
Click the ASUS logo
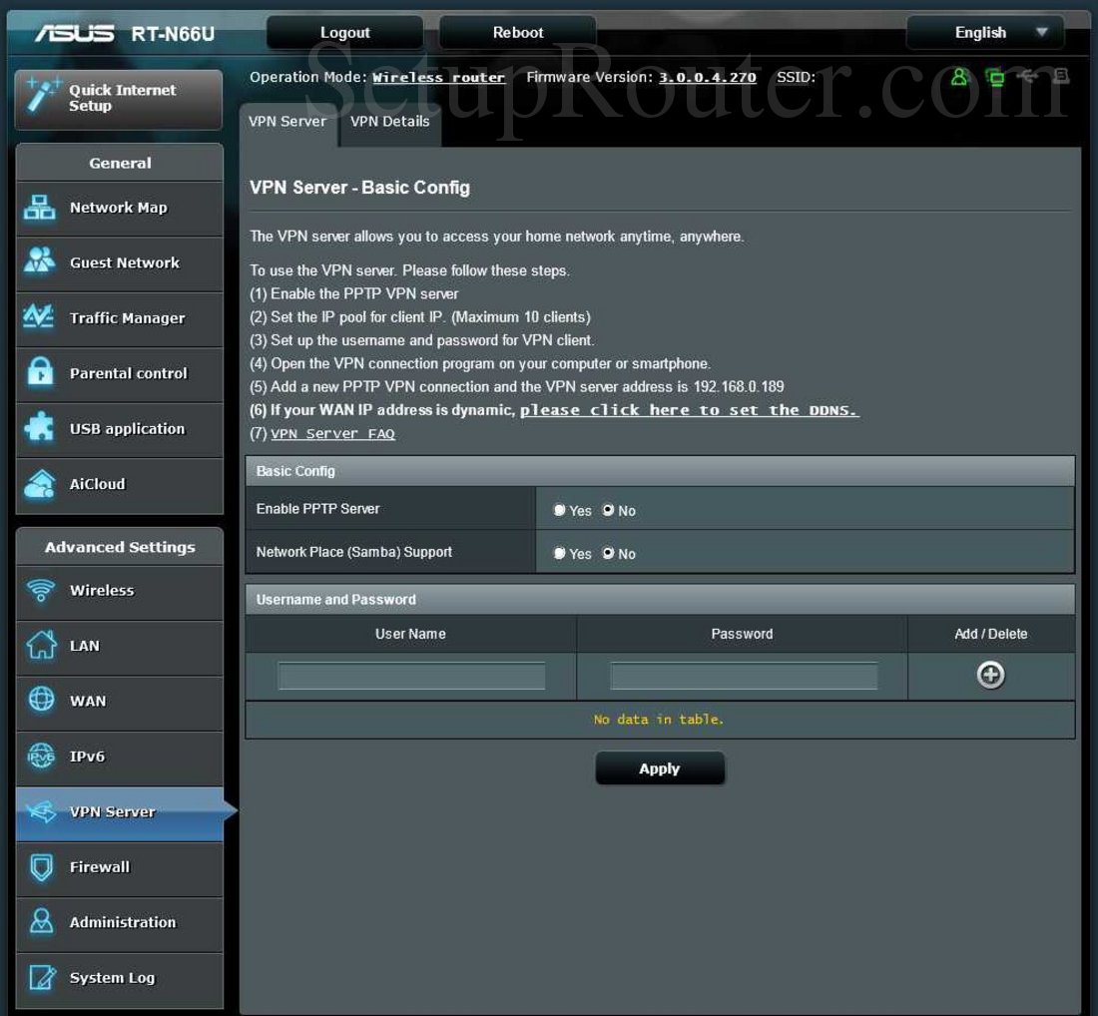[x=75, y=33]
